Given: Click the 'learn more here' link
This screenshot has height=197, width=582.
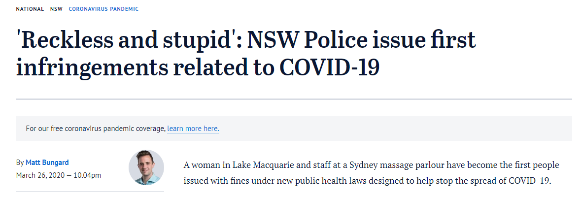Looking at the screenshot, I should [193, 129].
